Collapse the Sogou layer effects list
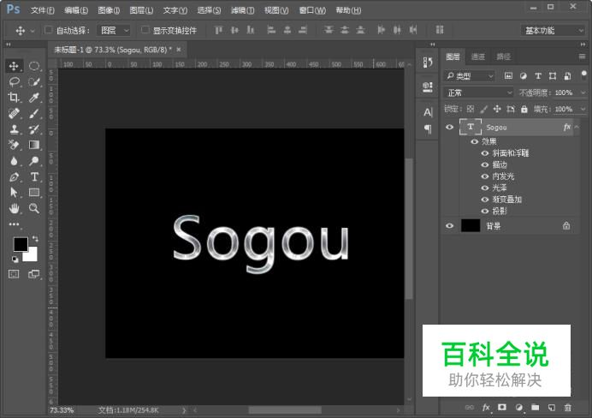 (x=577, y=127)
